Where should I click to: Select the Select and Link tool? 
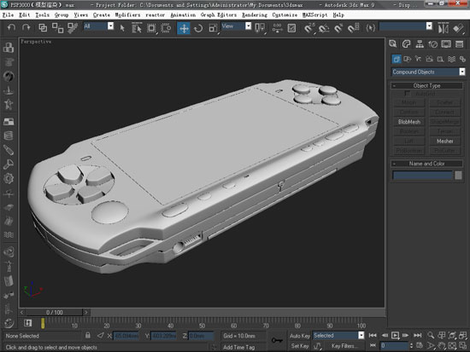point(43,28)
